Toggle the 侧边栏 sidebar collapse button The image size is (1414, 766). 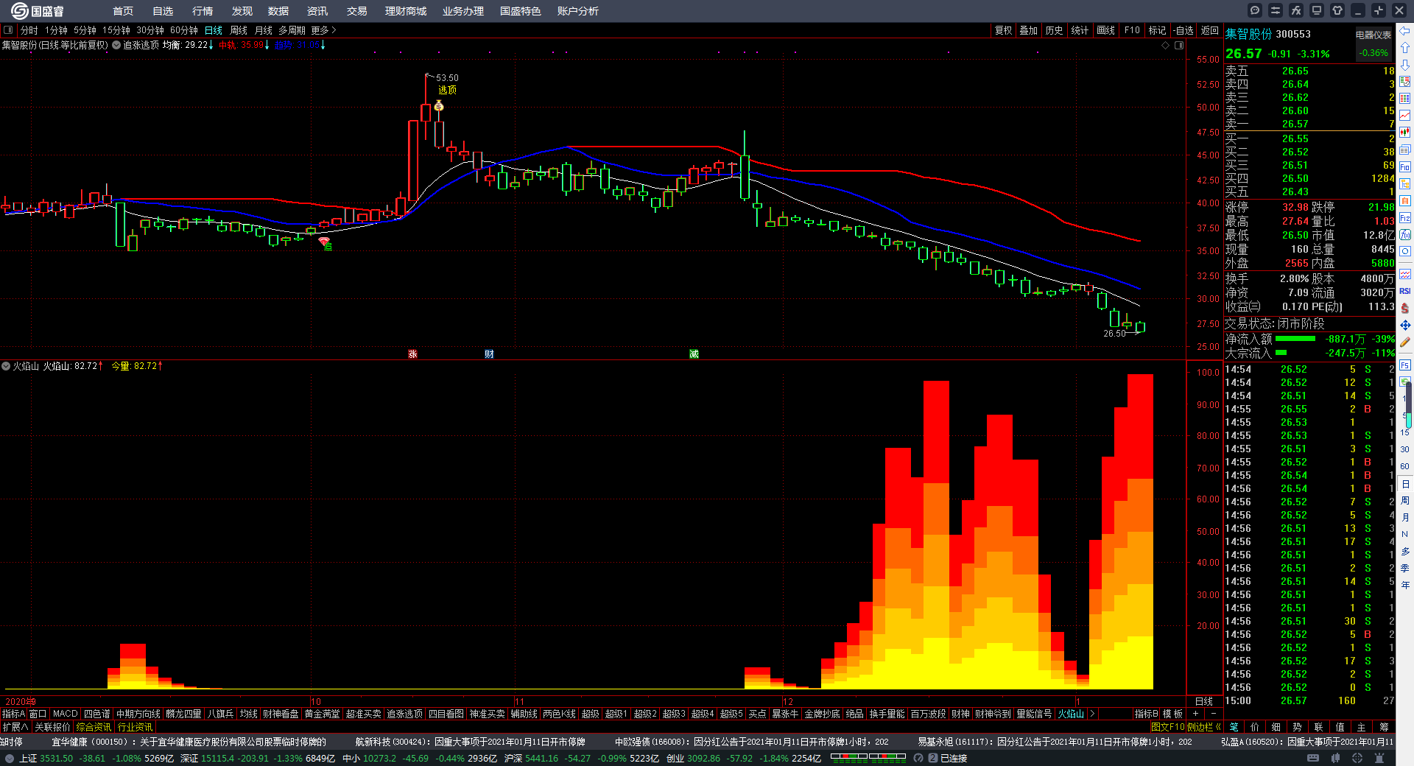[x=1204, y=727]
